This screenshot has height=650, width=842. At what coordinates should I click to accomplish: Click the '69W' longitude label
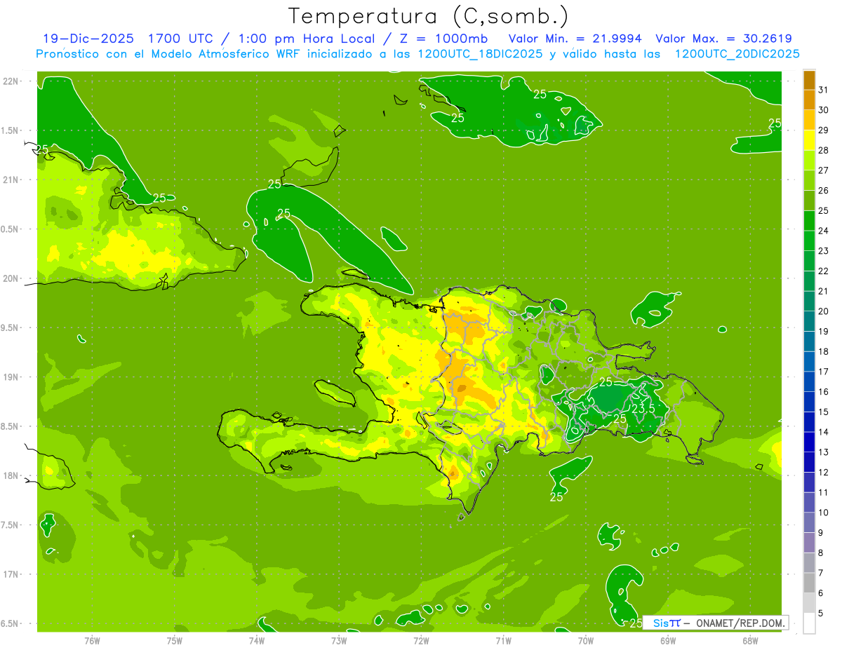click(668, 640)
